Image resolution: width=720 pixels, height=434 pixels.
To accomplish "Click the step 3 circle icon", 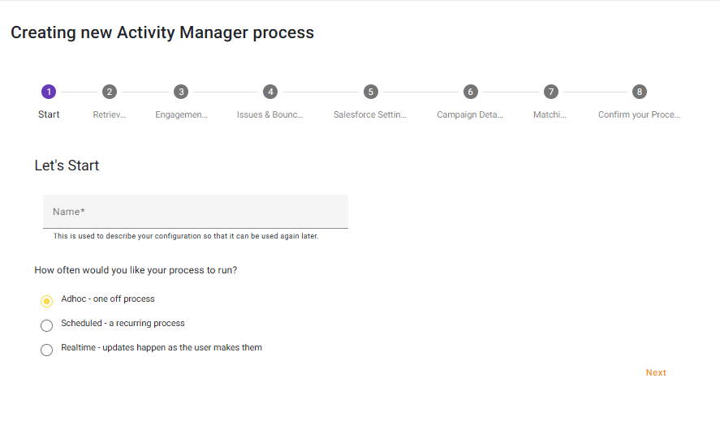I will (181, 92).
